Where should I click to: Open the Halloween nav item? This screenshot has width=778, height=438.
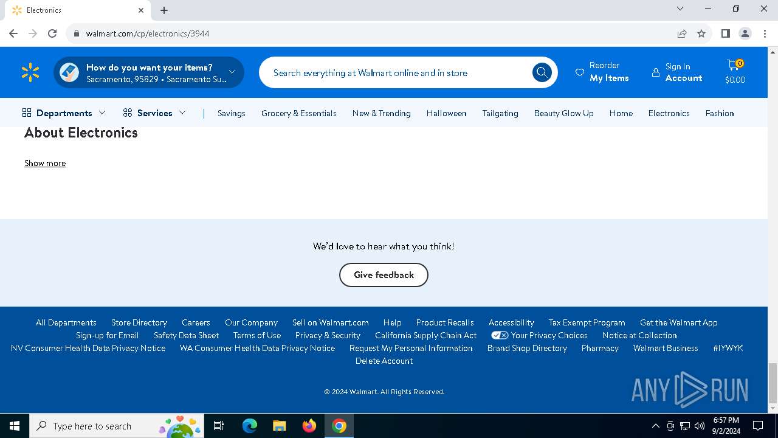pos(447,113)
